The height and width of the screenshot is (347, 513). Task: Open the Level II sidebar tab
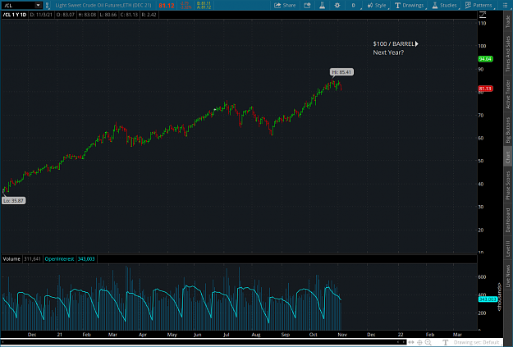(508, 249)
